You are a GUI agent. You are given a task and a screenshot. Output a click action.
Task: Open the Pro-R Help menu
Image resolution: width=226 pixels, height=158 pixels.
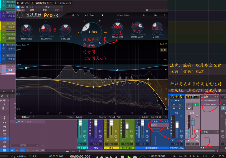click(x=156, y=15)
